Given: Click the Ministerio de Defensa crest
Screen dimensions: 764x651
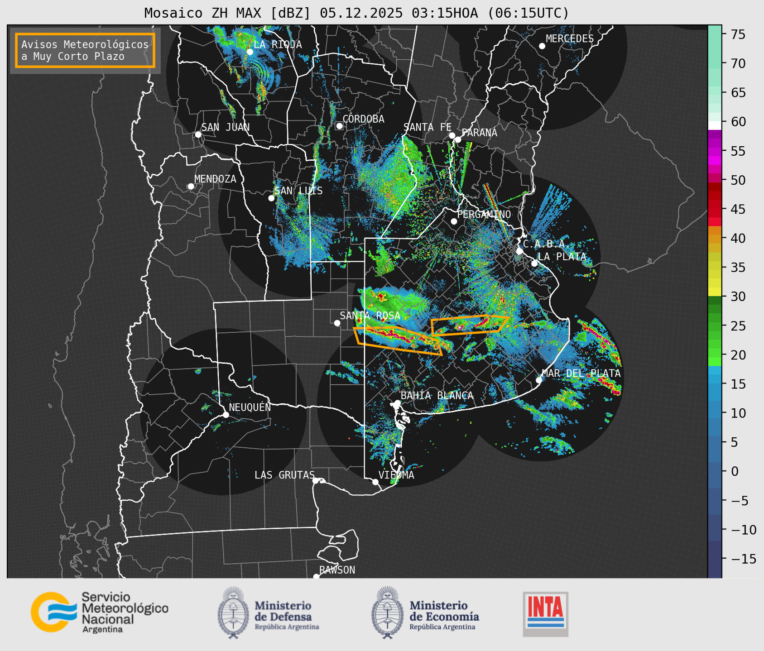Looking at the screenshot, I should pos(233,613).
